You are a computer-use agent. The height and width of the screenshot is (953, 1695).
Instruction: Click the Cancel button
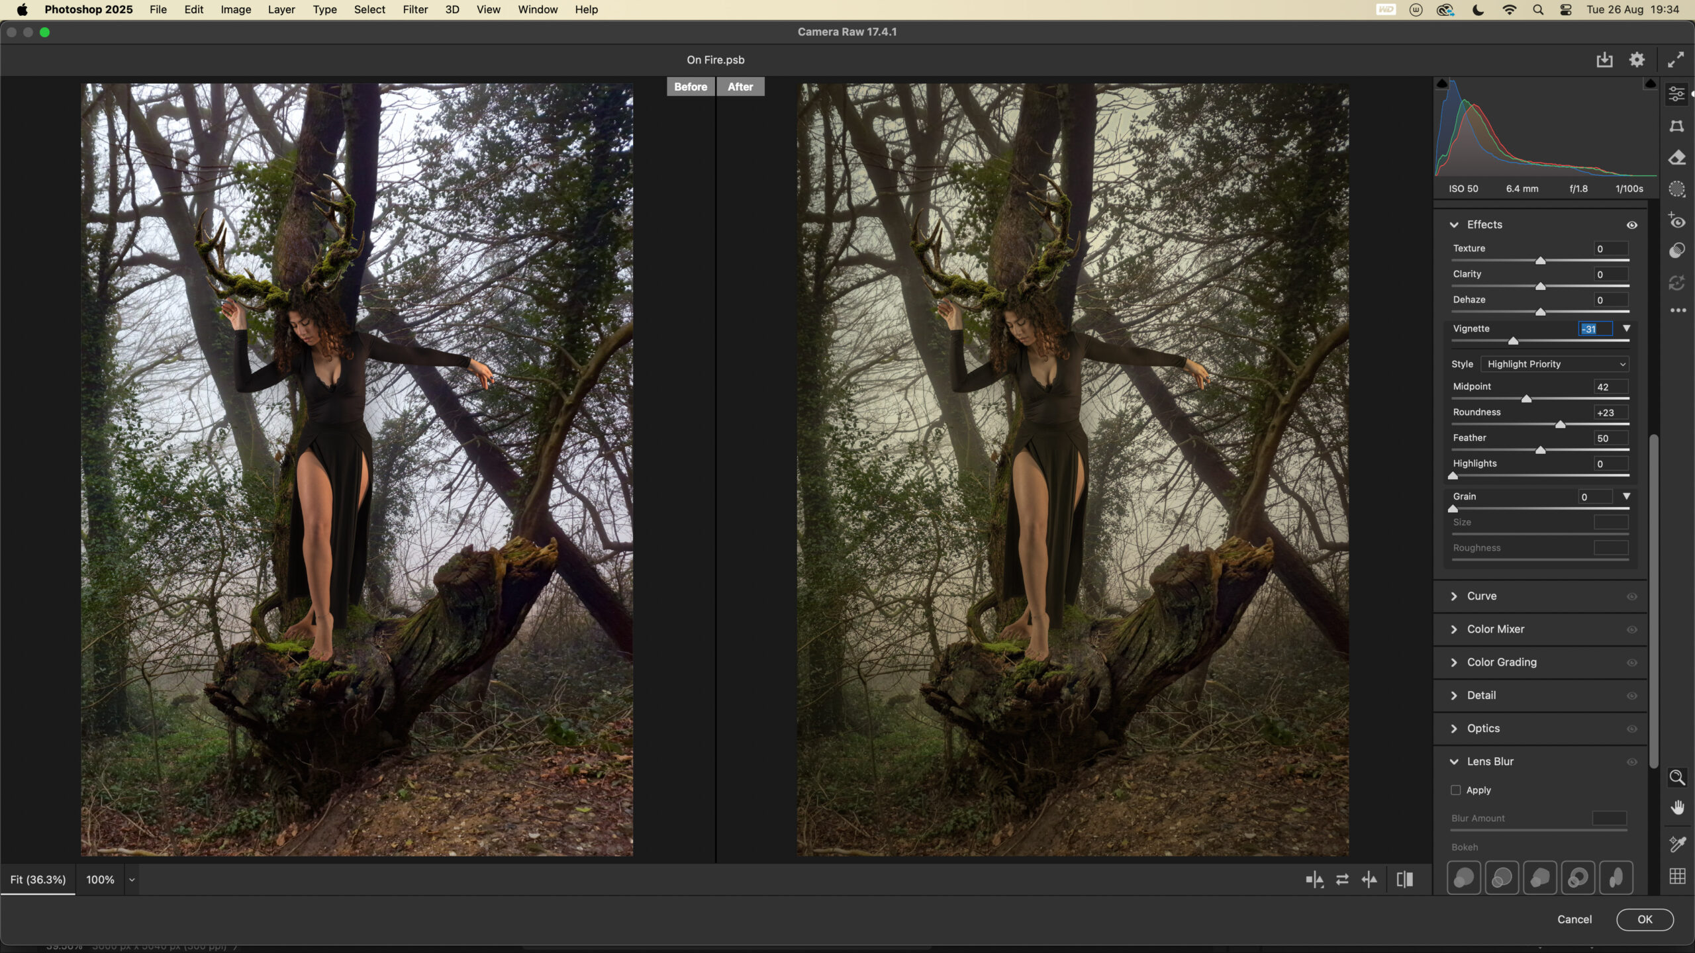pyautogui.click(x=1574, y=919)
